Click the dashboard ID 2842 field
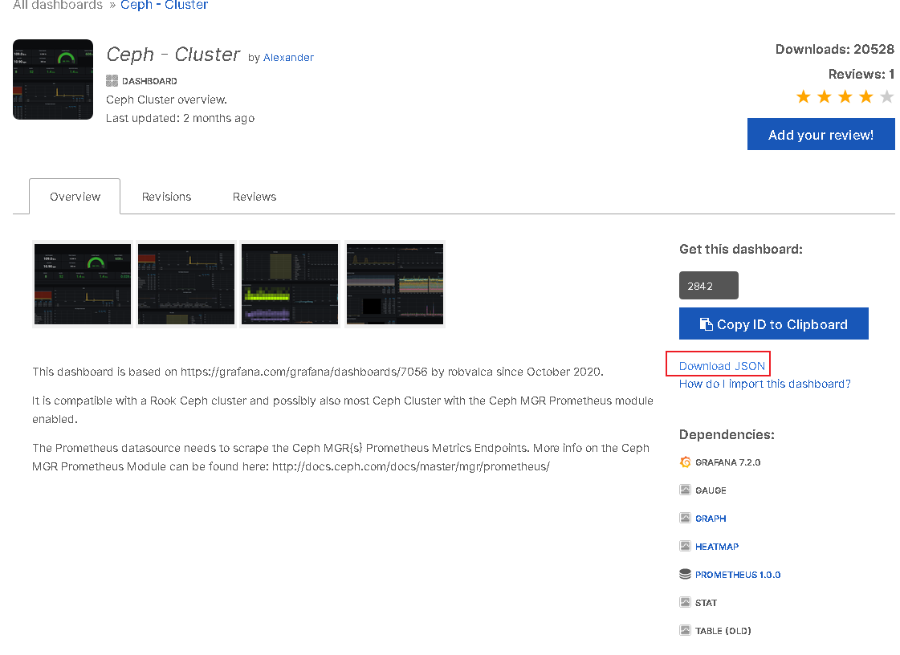The image size is (900, 655). pyautogui.click(x=708, y=285)
